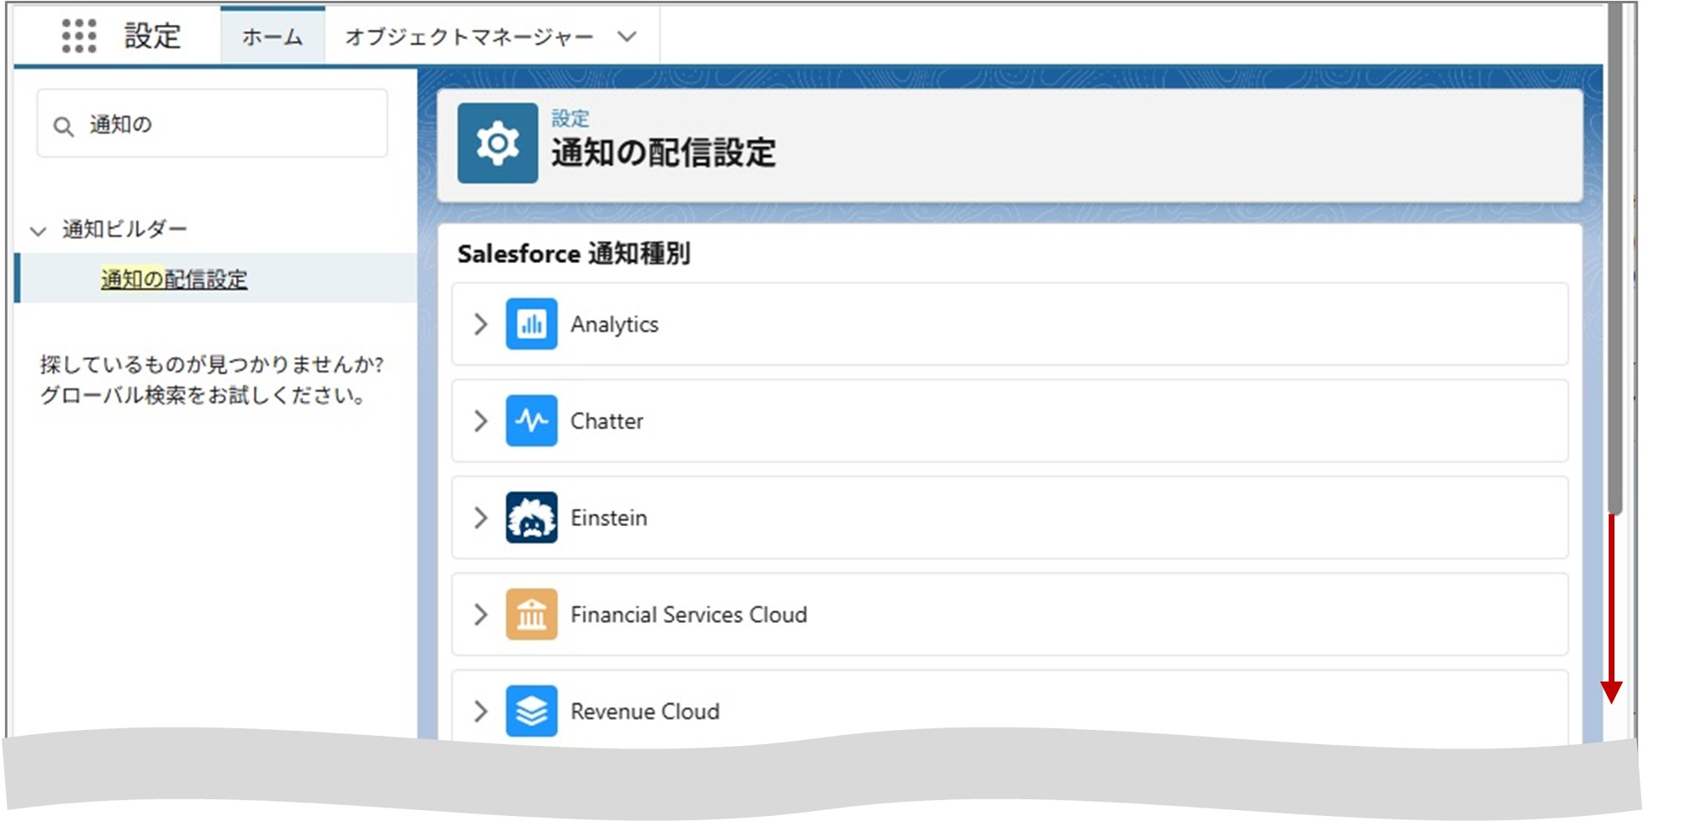Switch to the ホーム tab

pyautogui.click(x=271, y=36)
